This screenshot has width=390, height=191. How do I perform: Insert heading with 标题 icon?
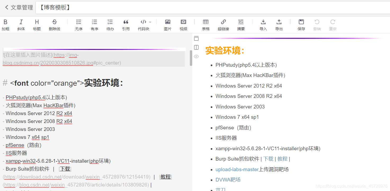(x=37, y=25)
